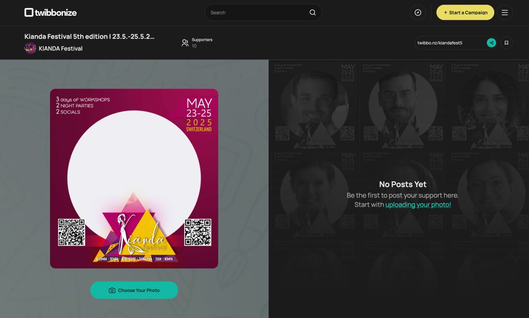Focus the Search input field
Image resolution: width=529 pixels, height=318 pixels.
[263, 12]
